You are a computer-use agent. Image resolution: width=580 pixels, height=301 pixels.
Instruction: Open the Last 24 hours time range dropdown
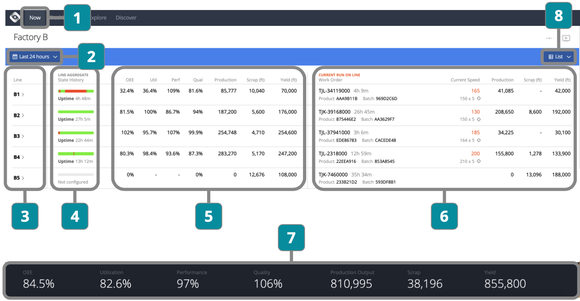coord(35,57)
